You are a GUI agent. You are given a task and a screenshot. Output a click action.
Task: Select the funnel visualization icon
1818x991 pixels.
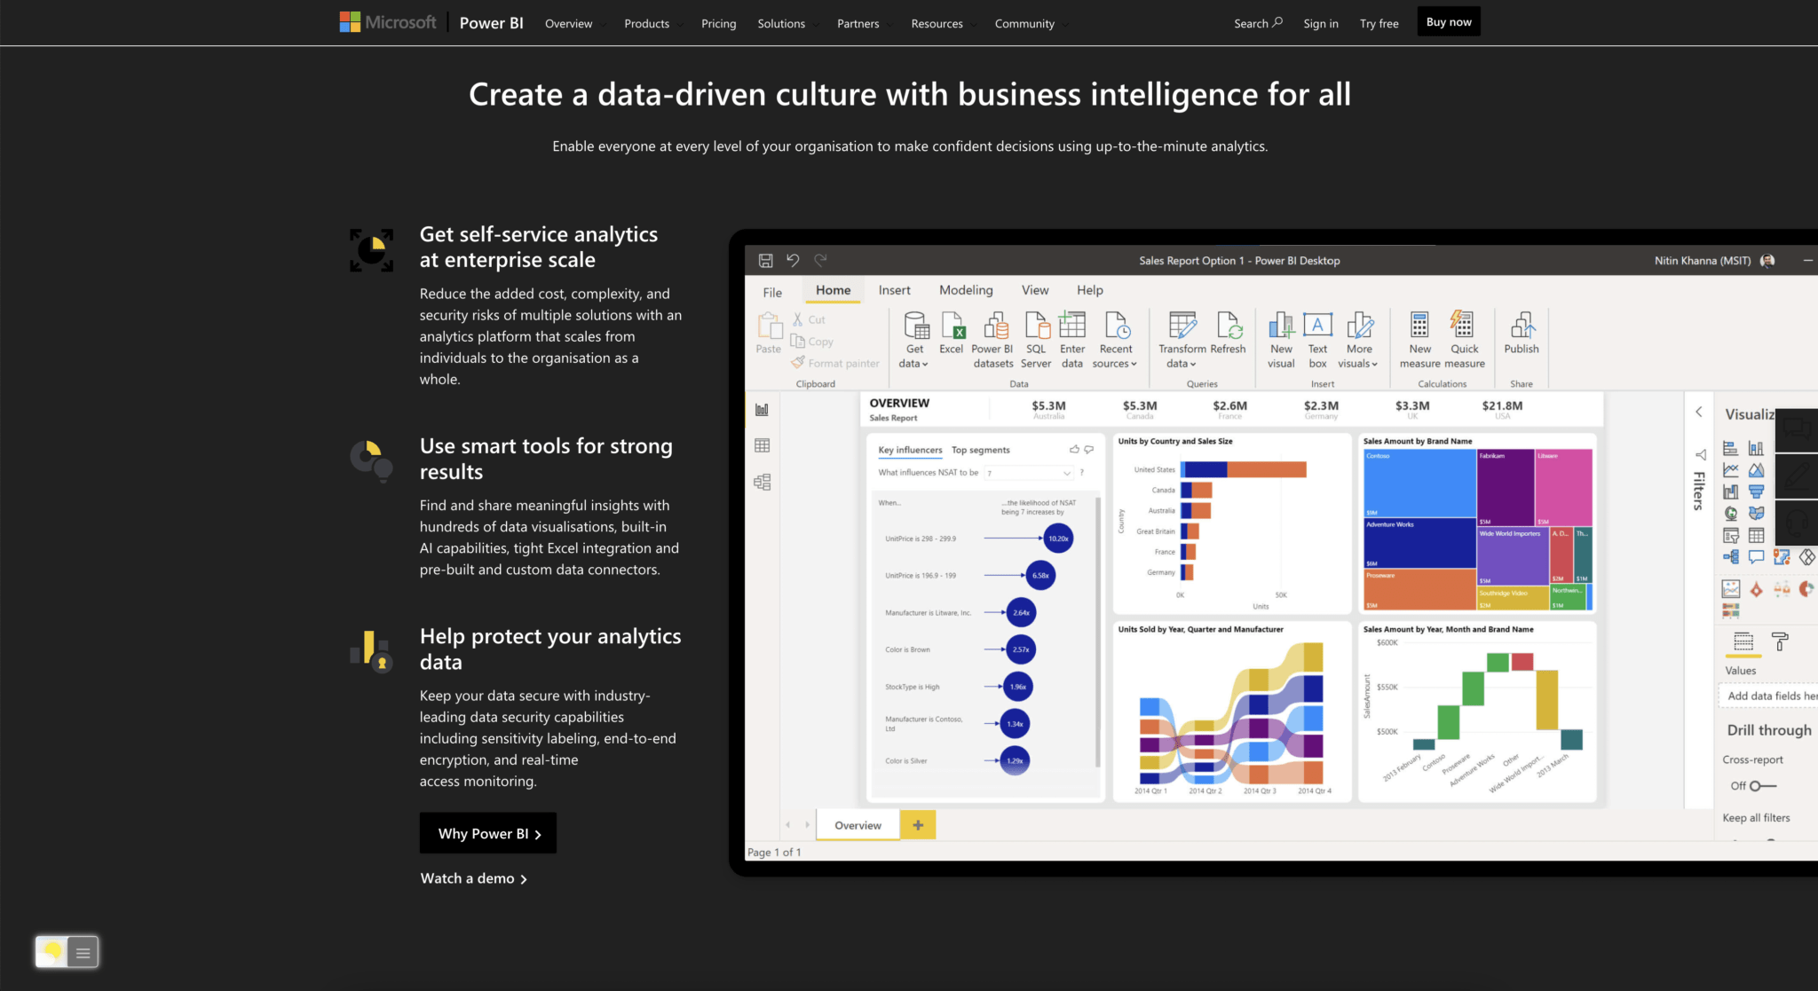[x=1756, y=492]
